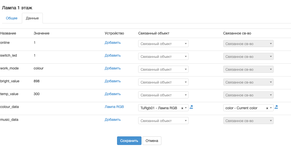
Task: Click Добавить link for music_data row
Action: [113, 120]
